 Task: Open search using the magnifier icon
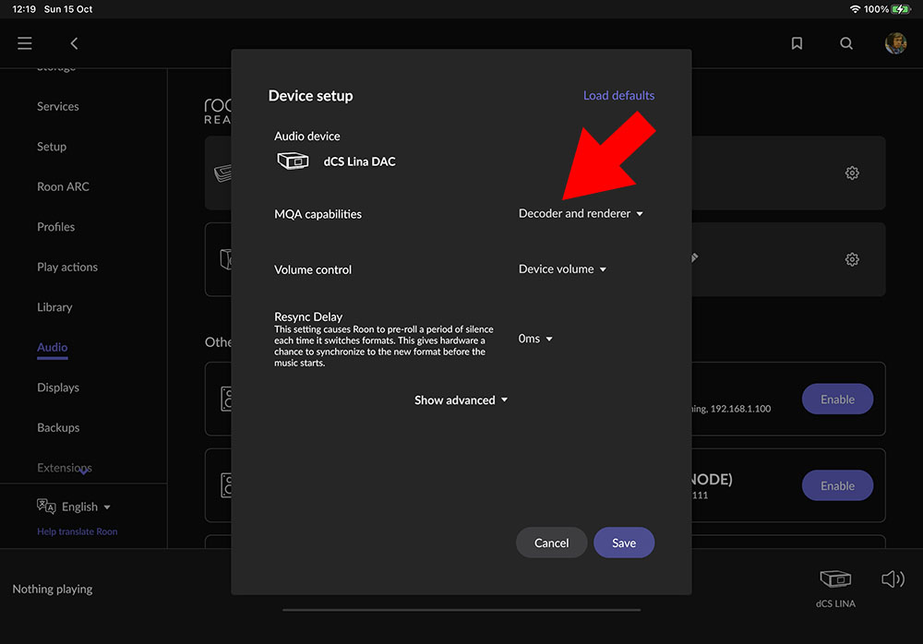tap(845, 43)
